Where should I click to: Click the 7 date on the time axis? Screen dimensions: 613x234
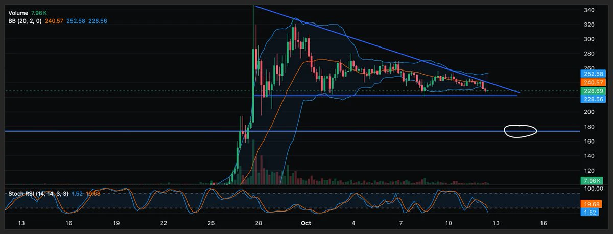[x=401, y=223]
